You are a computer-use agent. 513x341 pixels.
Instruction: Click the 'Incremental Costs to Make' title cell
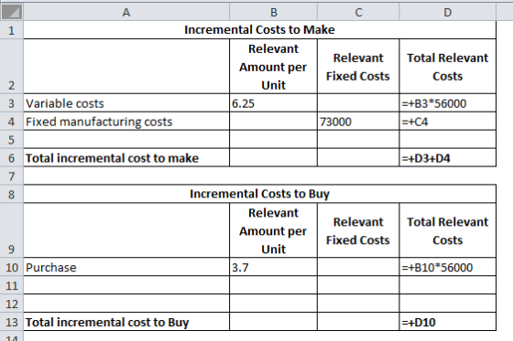coord(260,30)
